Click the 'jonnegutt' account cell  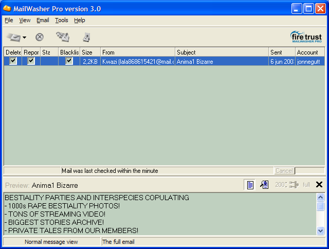[x=310, y=62]
